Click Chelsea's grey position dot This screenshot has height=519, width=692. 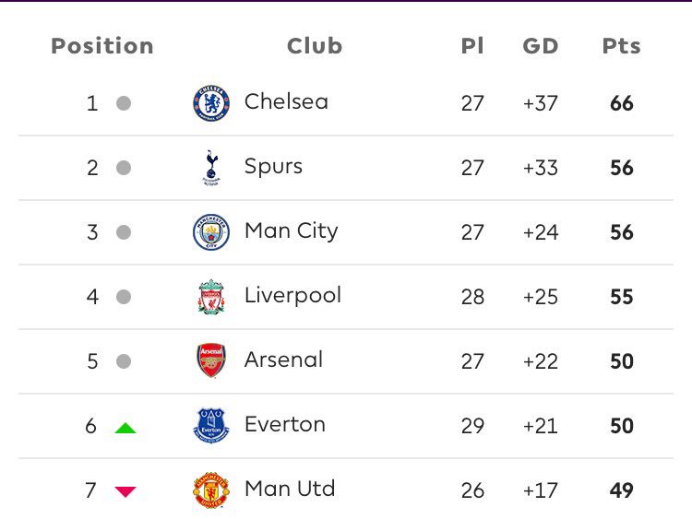click(124, 103)
